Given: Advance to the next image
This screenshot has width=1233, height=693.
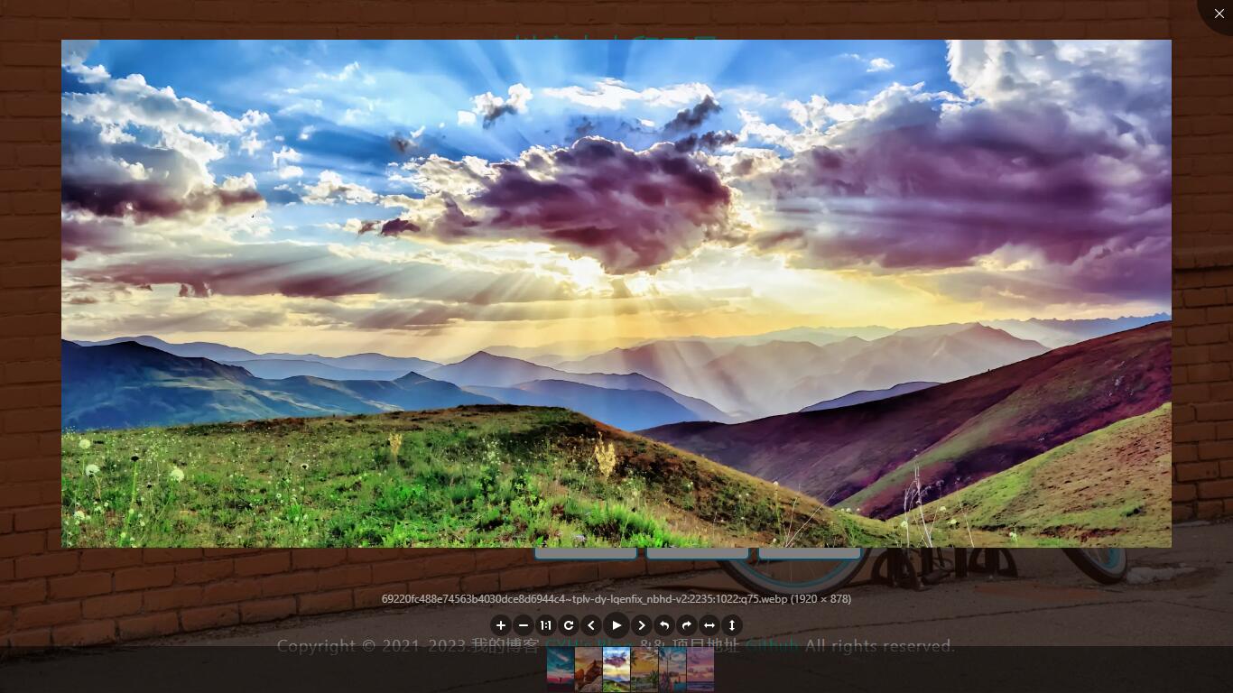Looking at the screenshot, I should pyautogui.click(x=642, y=625).
